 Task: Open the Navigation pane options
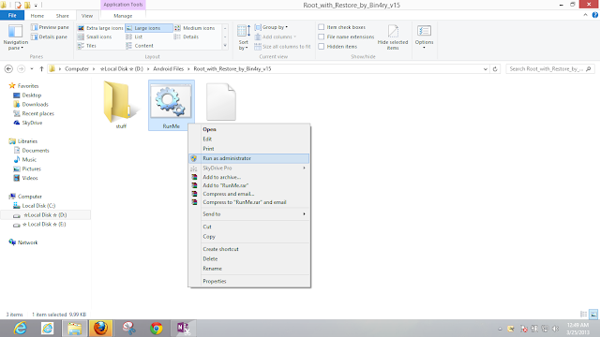pos(15,37)
